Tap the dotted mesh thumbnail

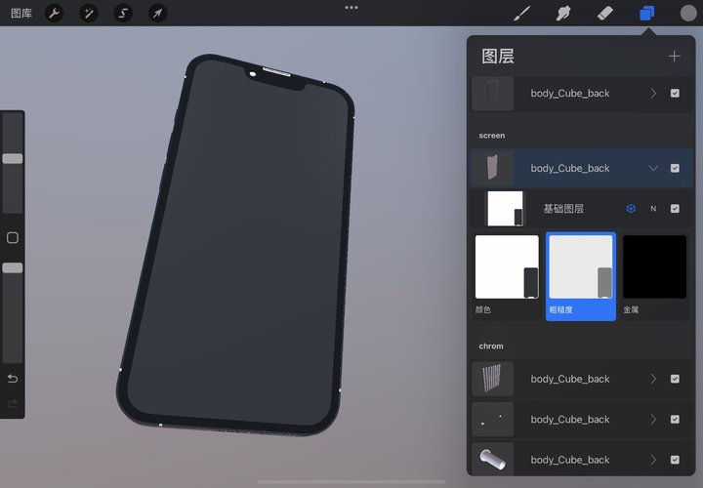[492, 419]
